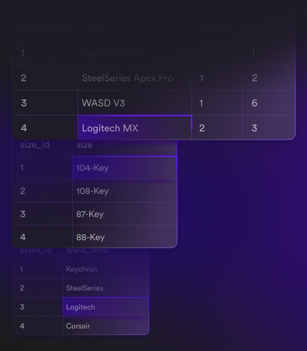
Task: Click the brand_id column header
Action: click(36, 250)
